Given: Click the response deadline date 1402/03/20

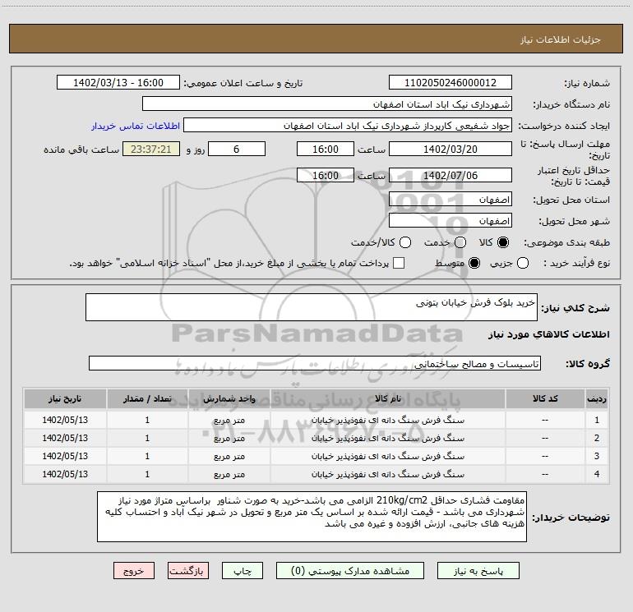Looking at the screenshot, I should (x=450, y=149).
